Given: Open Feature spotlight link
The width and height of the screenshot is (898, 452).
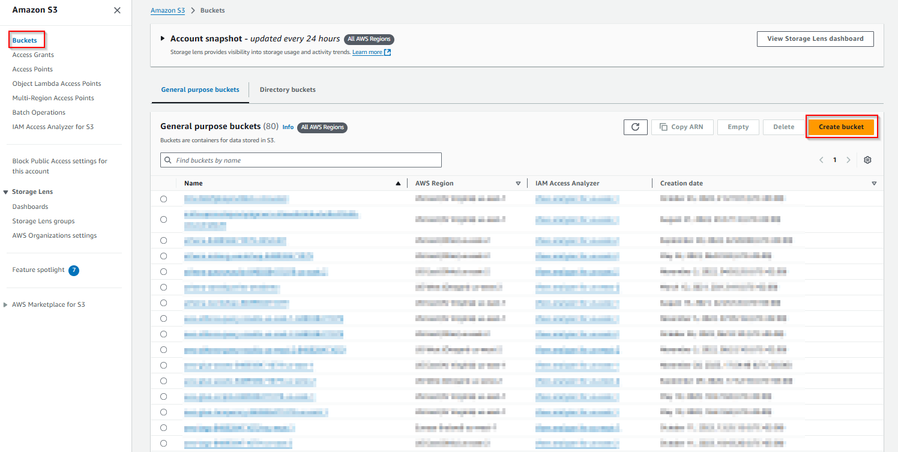Looking at the screenshot, I should (x=38, y=270).
